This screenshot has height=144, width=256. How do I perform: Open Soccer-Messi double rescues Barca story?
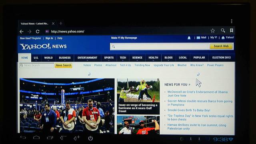pos(200,103)
